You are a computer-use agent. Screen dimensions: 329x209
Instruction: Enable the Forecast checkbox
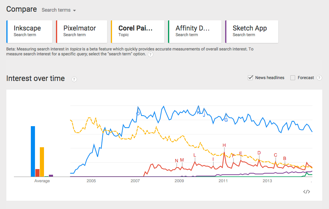pyautogui.click(x=293, y=78)
